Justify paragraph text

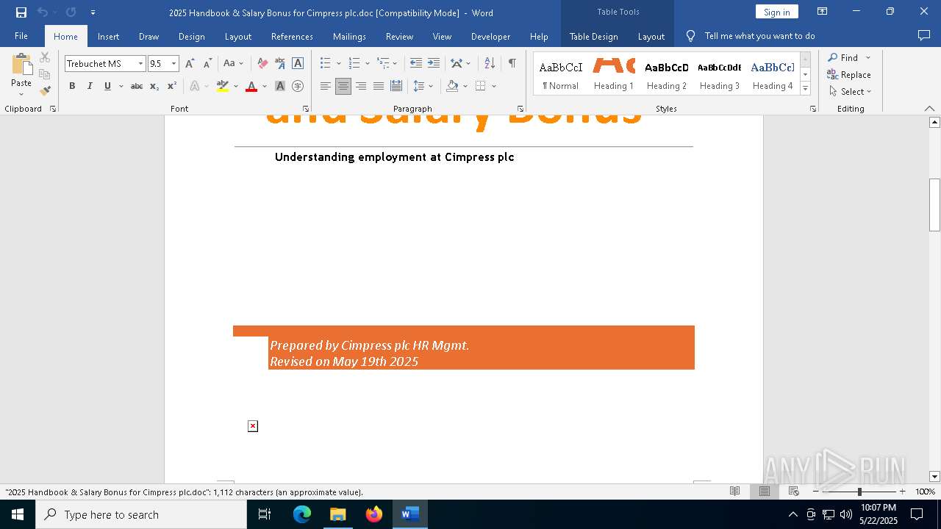(379, 86)
